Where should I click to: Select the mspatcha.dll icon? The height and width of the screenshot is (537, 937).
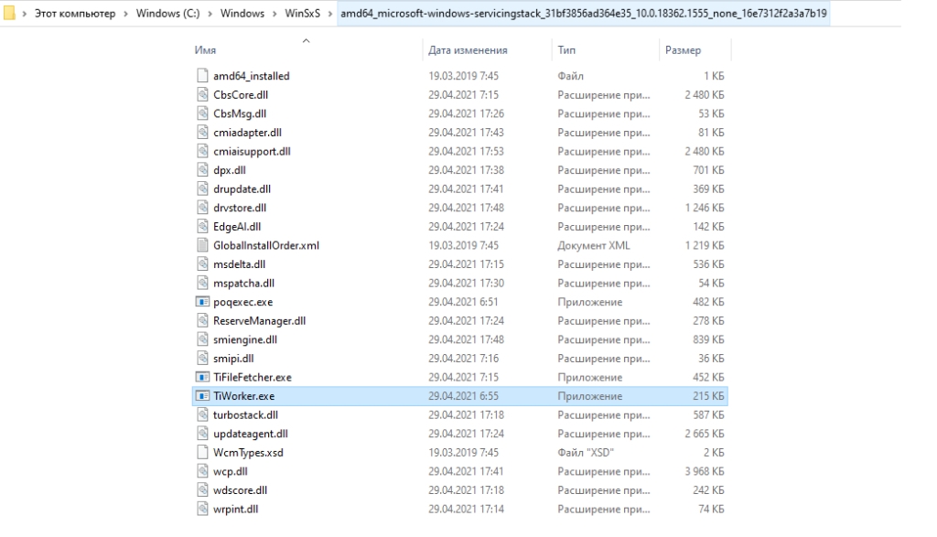tap(203, 283)
